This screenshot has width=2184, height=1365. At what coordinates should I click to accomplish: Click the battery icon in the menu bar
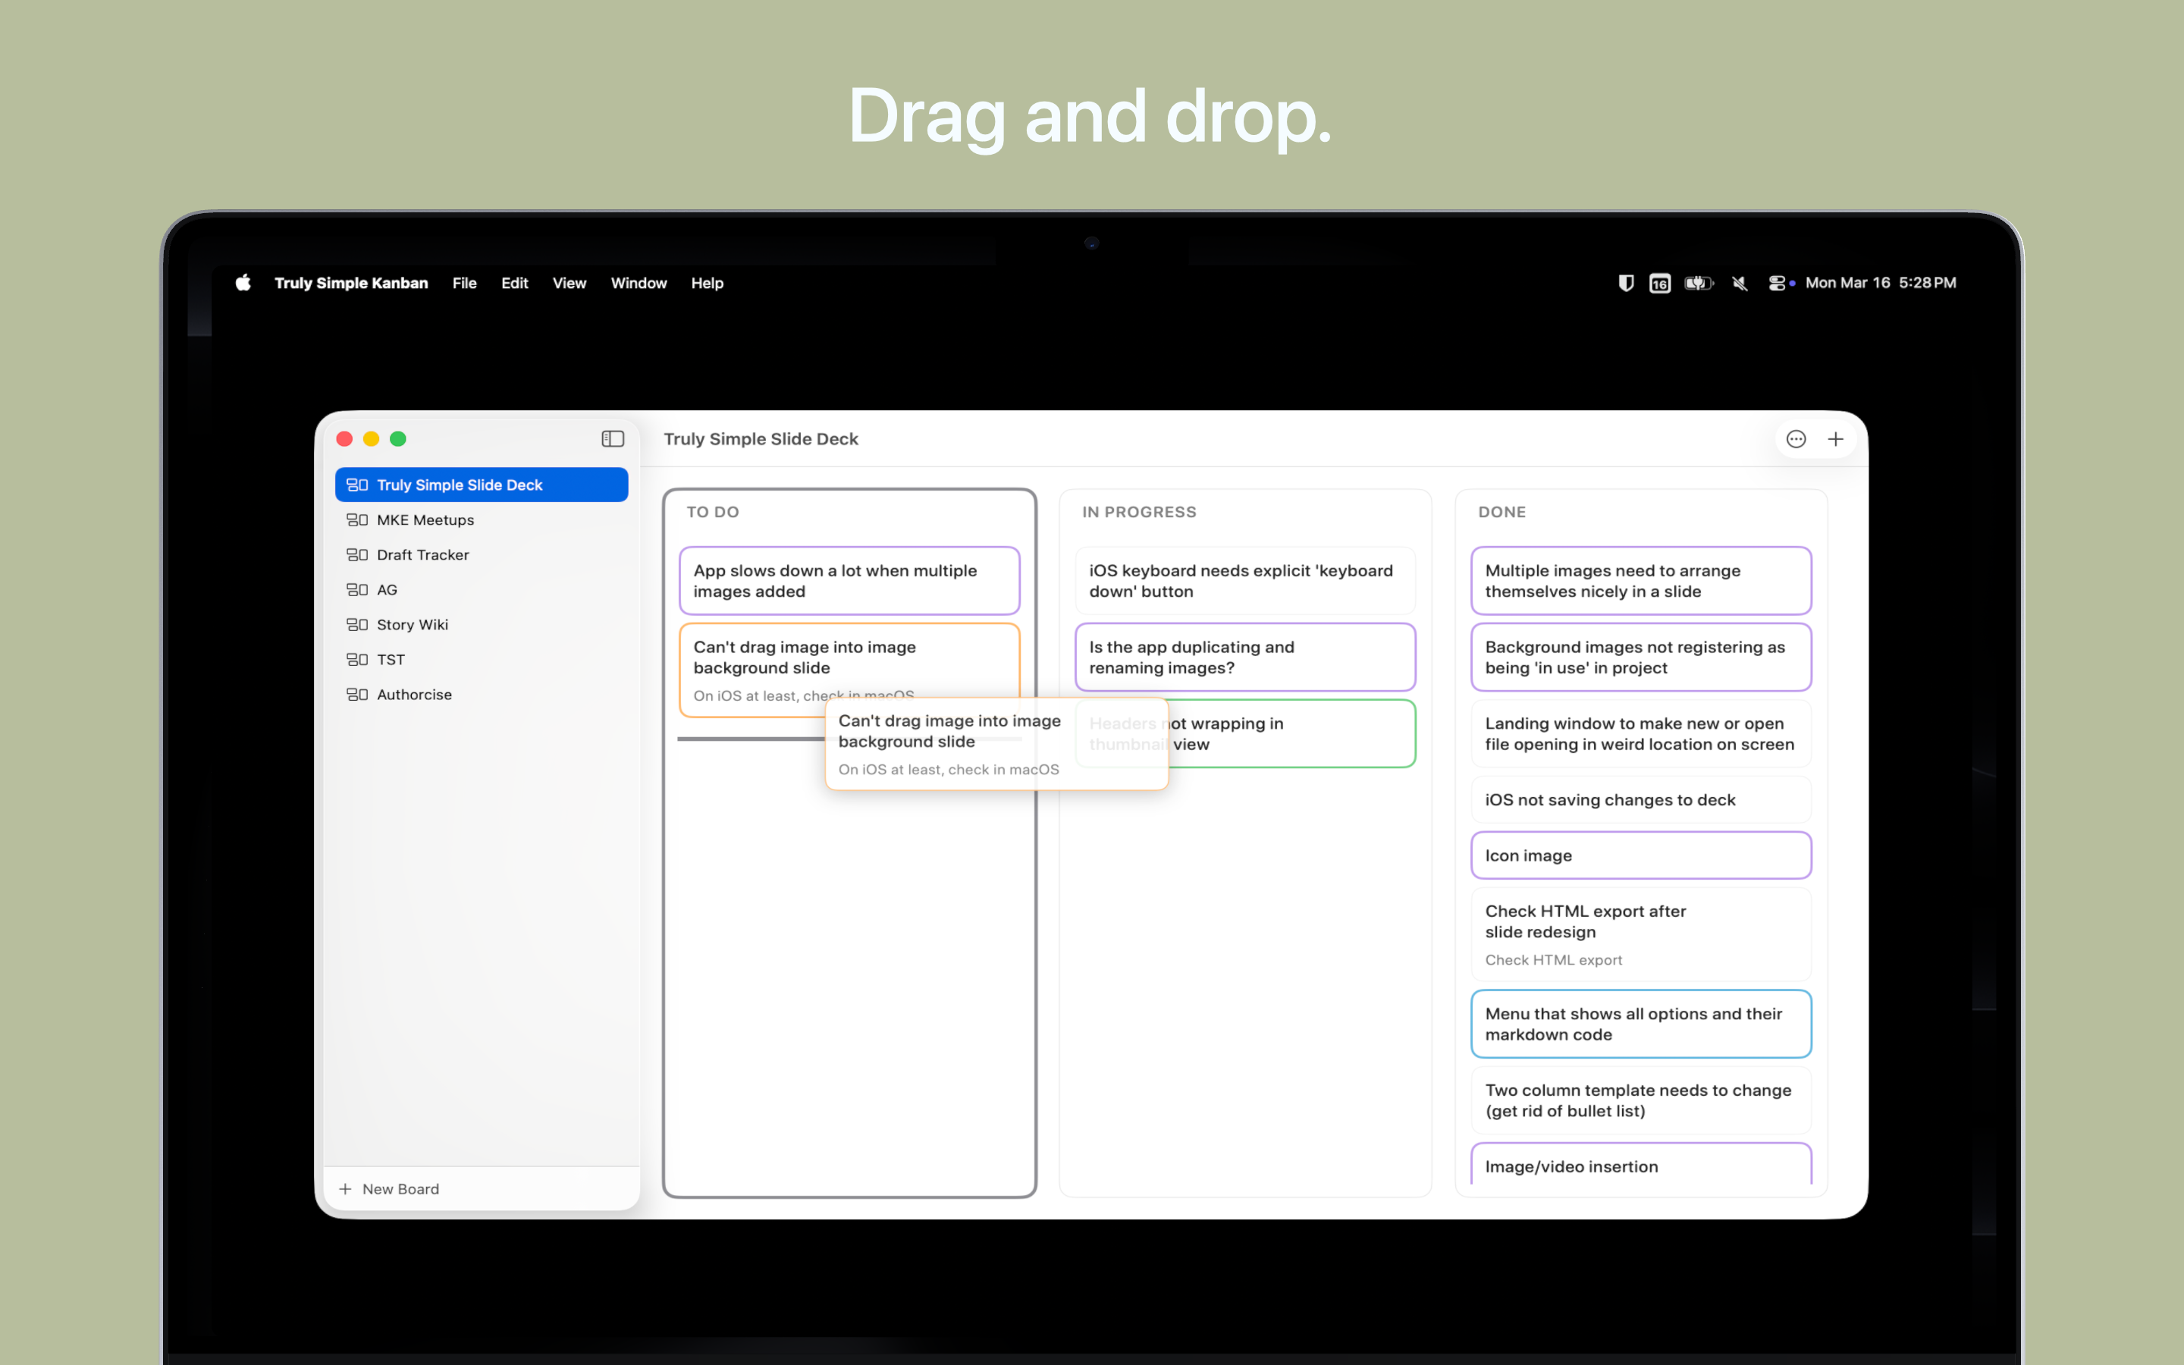pyautogui.click(x=1698, y=283)
